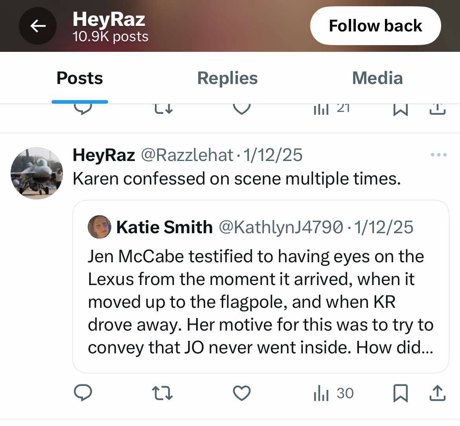The width and height of the screenshot is (460, 426).
Task: Like the partially hidden upper post
Action: [242, 109]
